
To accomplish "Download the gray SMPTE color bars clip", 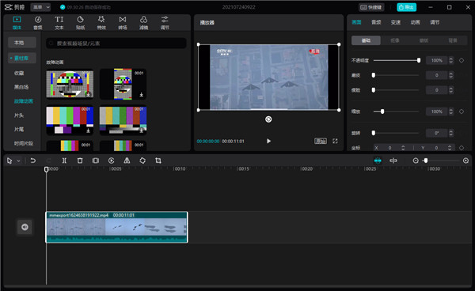I will tap(141, 130).
